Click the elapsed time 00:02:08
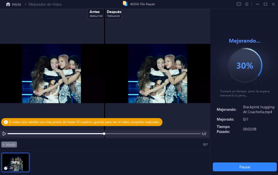 pos(250,129)
